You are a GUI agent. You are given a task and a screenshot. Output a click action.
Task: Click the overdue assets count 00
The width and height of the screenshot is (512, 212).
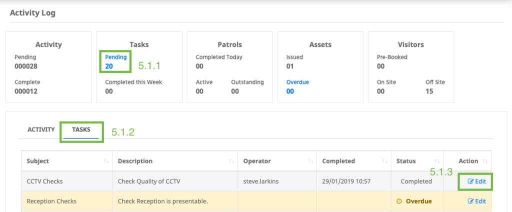[290, 91]
